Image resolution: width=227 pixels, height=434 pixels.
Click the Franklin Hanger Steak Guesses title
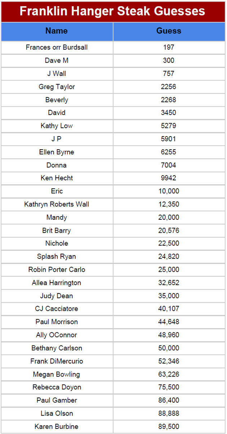click(112, 11)
